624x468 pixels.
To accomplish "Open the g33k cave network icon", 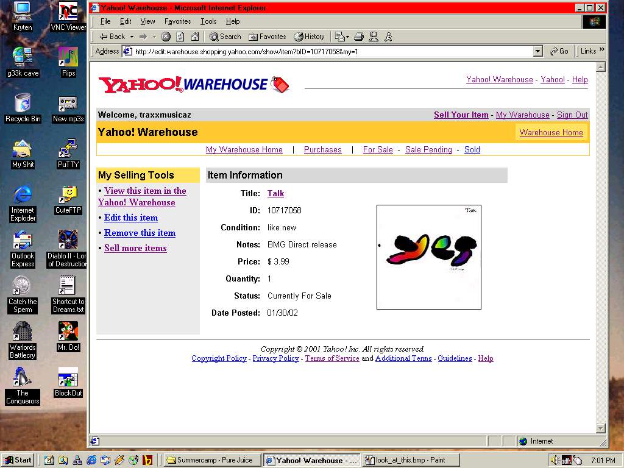I will click(x=23, y=62).
